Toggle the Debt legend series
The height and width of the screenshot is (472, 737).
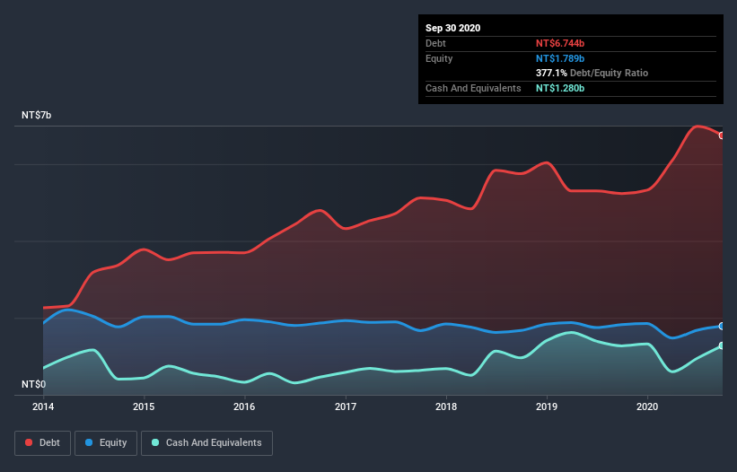tap(42, 443)
